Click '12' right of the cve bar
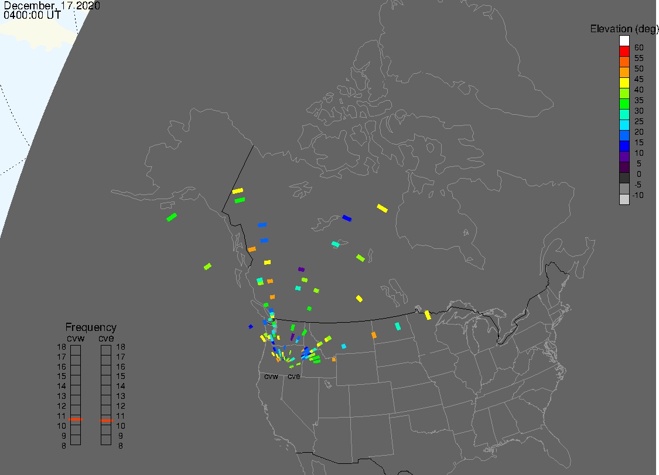The image size is (659, 475). click(121, 406)
